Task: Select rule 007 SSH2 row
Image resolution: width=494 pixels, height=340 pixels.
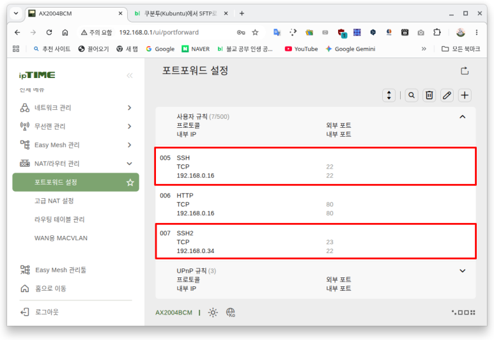Action: point(315,242)
